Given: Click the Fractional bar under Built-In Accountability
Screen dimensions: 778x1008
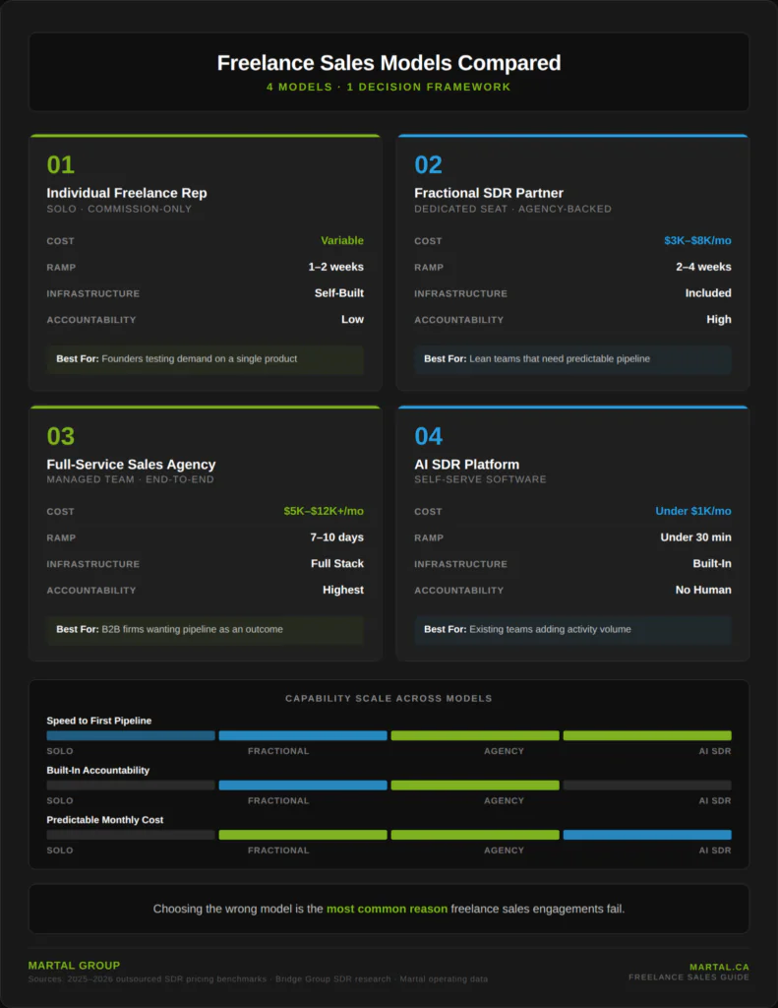Looking at the screenshot, I should pyautogui.click(x=303, y=785).
